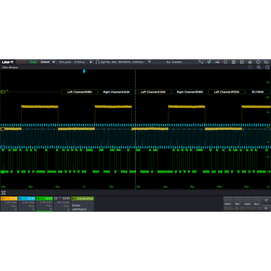Click the zoom-in magnifier in Main Window bar
Screen dimensions: 271x271
click(x=258, y=67)
